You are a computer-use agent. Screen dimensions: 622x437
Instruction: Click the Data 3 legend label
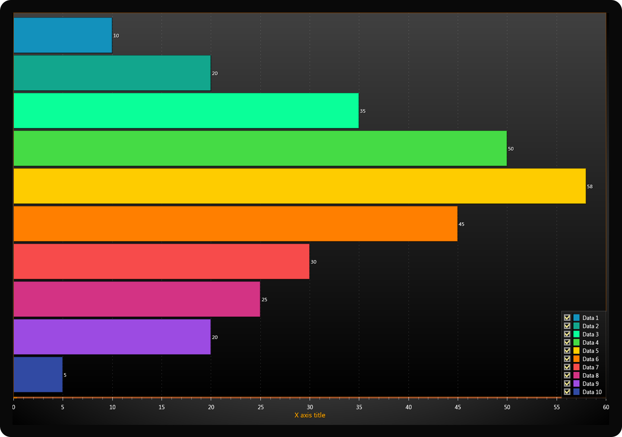[590, 334]
